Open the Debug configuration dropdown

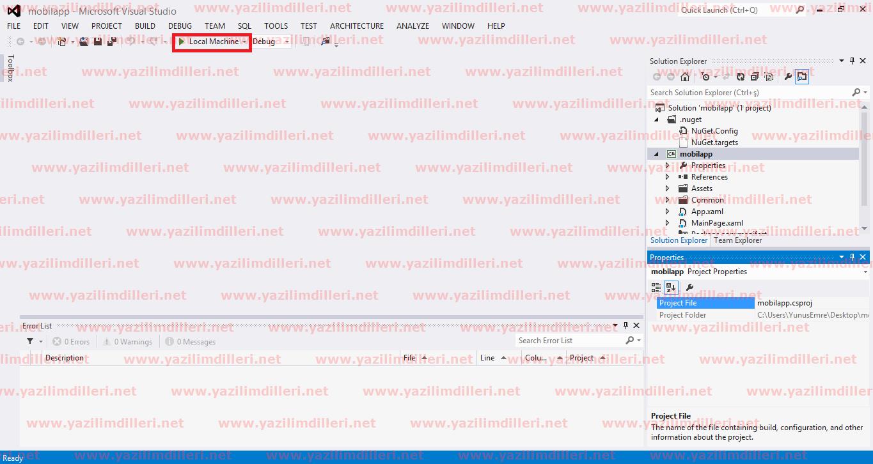pyautogui.click(x=271, y=42)
